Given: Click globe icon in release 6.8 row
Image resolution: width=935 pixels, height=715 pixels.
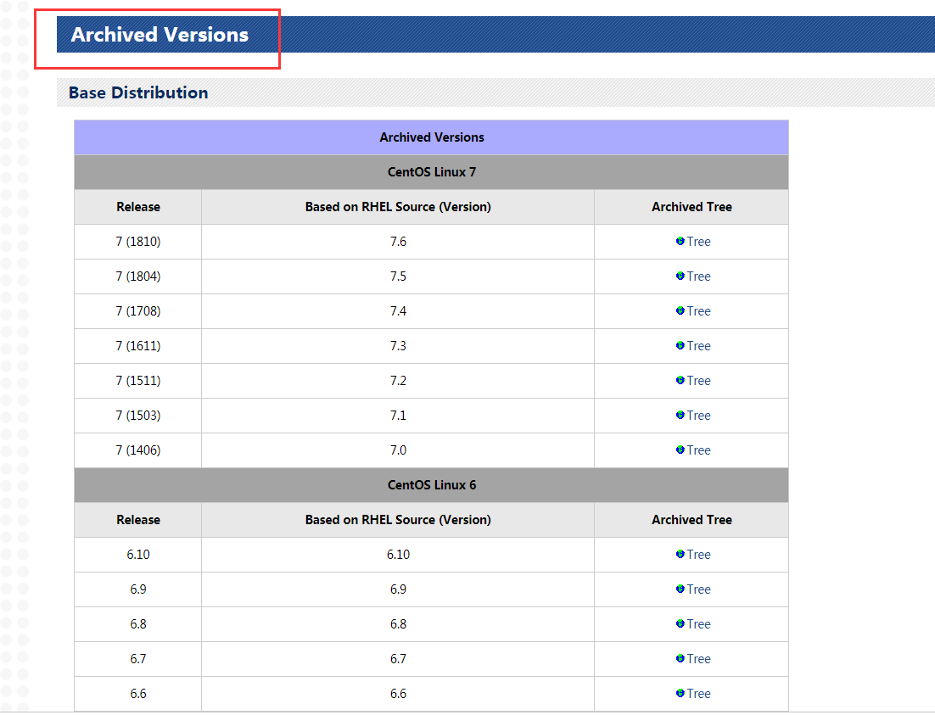Looking at the screenshot, I should pyautogui.click(x=680, y=623).
